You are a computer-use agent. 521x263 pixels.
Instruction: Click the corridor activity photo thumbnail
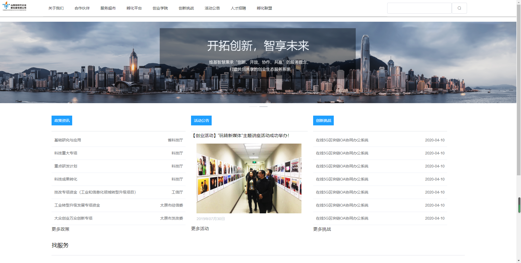coord(249,178)
